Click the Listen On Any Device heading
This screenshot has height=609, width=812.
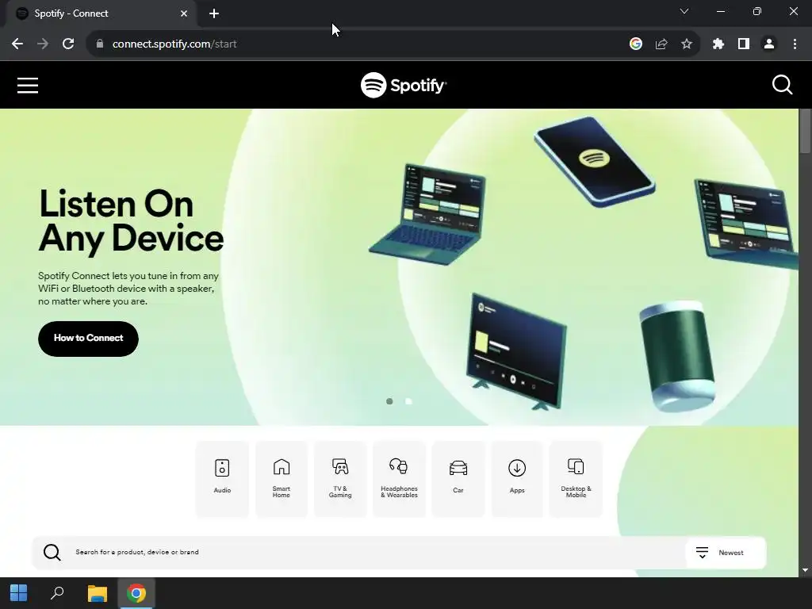pyautogui.click(x=131, y=220)
